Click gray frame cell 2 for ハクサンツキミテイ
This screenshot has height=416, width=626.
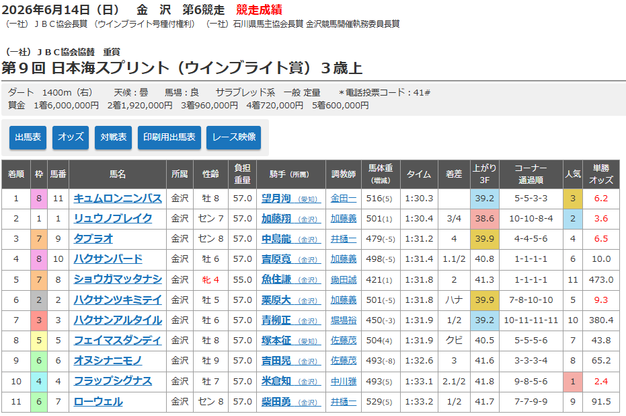click(x=39, y=300)
